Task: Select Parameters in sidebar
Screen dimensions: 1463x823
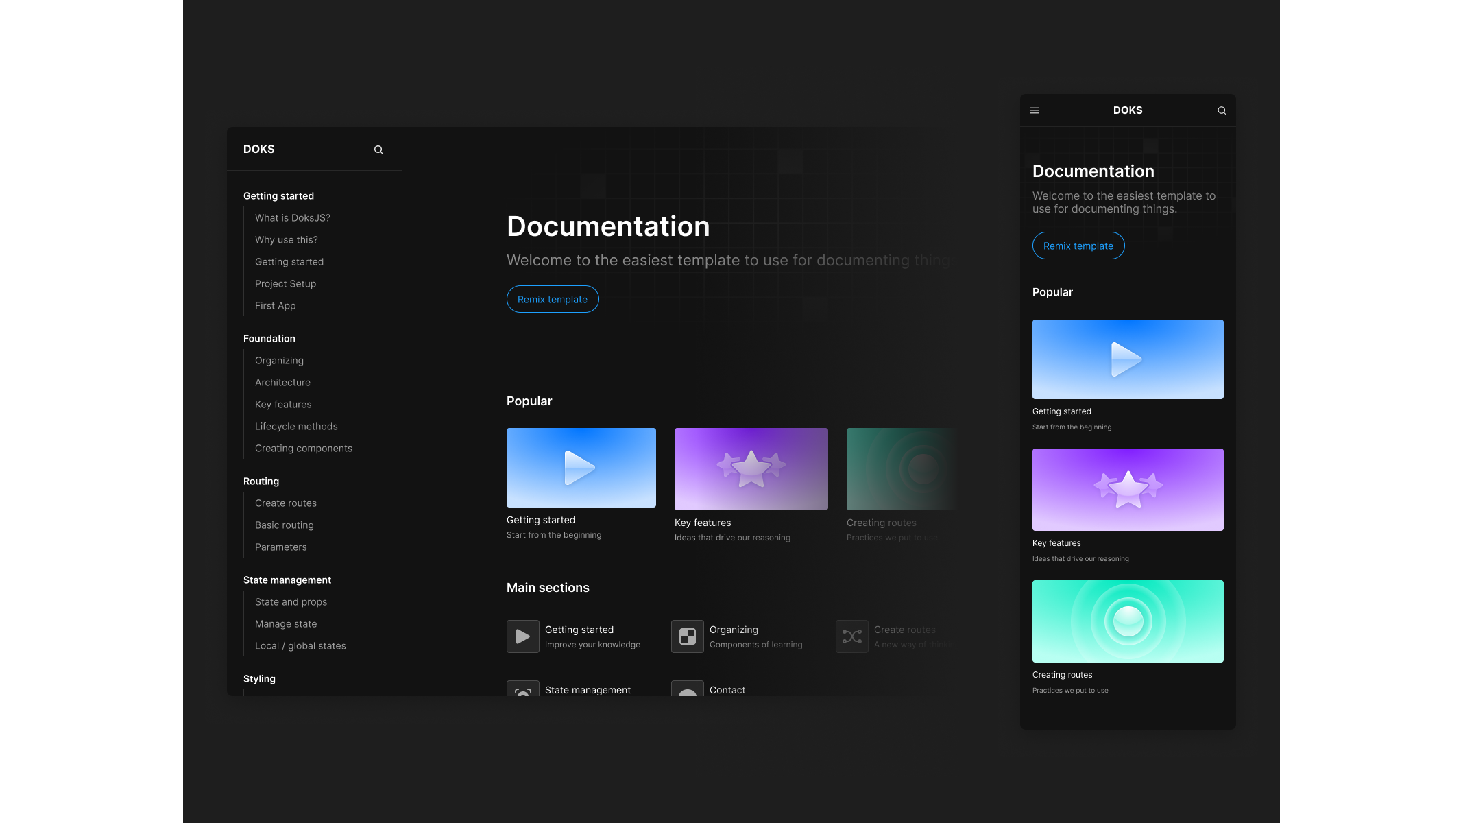Action: 281,547
